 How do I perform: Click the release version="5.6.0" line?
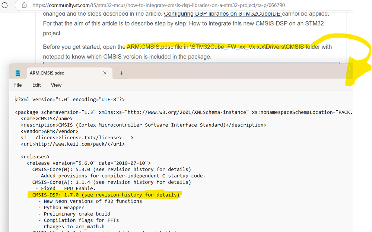point(89,163)
